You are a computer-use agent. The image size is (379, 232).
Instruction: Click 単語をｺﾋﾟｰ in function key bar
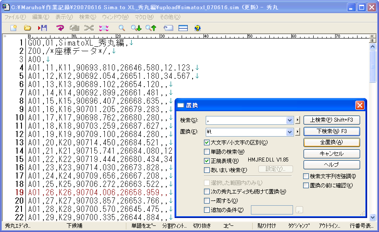pyautogui.click(x=143, y=226)
